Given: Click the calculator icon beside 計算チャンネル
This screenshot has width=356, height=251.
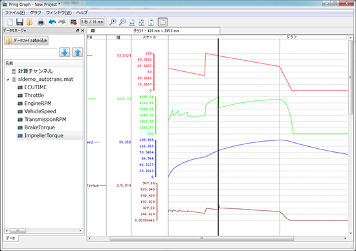Looking at the screenshot, I should point(14,72).
